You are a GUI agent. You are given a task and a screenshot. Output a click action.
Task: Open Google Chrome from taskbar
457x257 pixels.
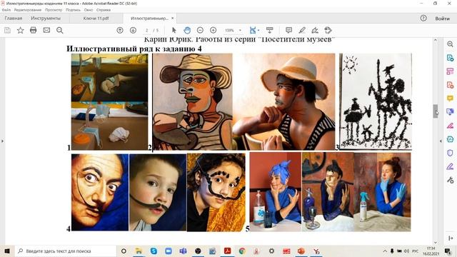[x=242, y=251]
